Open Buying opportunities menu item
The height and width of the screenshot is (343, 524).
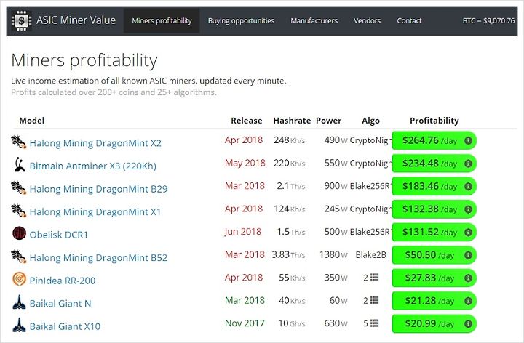(241, 20)
